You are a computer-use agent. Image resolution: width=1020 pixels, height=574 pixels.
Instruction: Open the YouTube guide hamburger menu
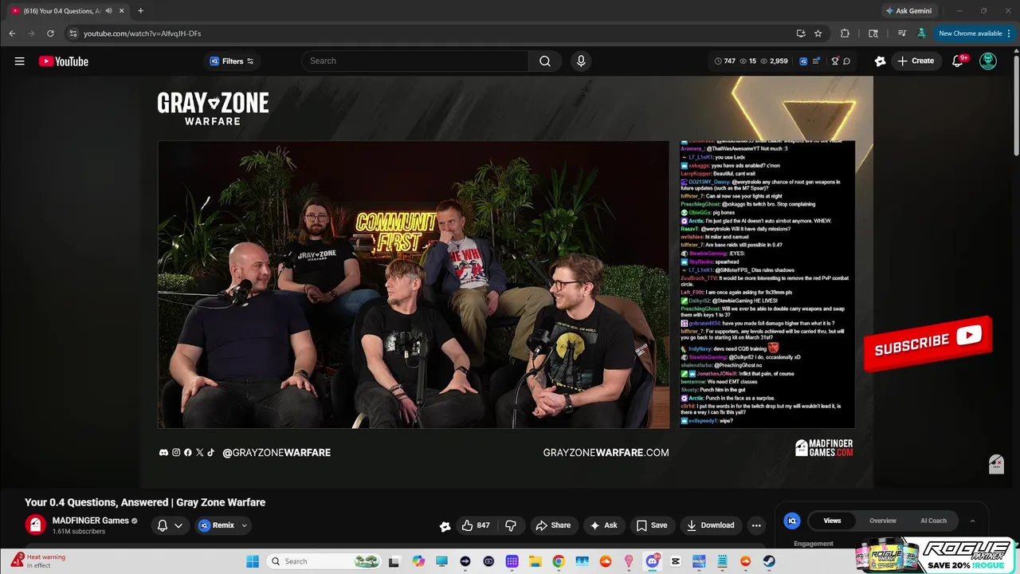click(19, 61)
